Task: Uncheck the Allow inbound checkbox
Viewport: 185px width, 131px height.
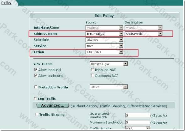Action: pos(35,69)
